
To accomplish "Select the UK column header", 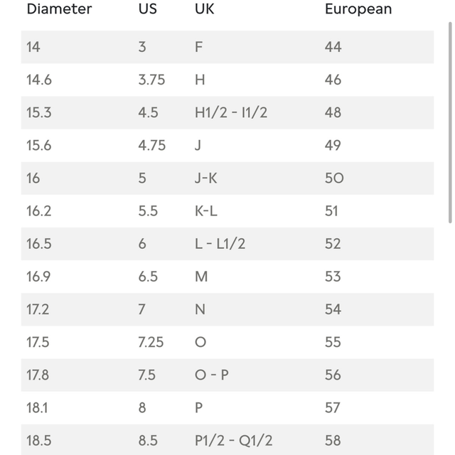I will pos(204,9).
